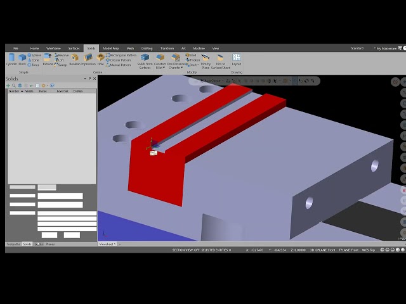Open the Layout drawing tool
406x304 pixels.
click(x=237, y=60)
